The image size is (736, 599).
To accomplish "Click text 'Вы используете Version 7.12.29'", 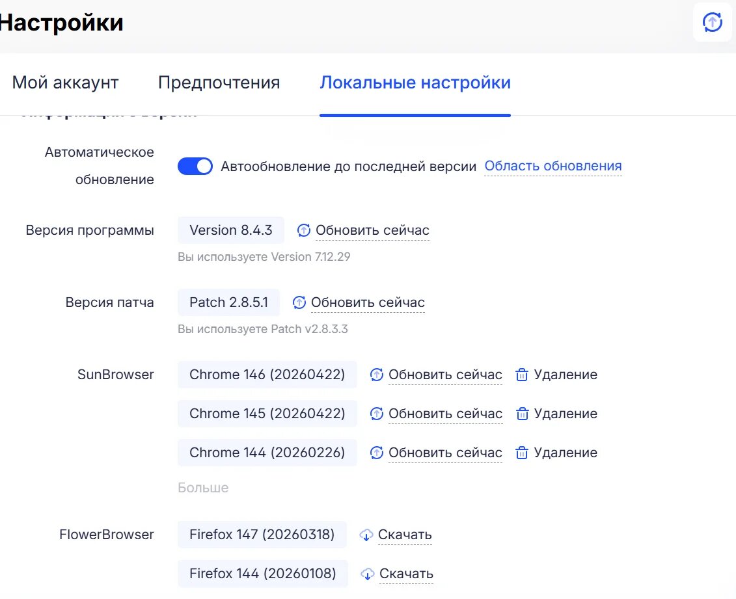I will click(x=264, y=257).
